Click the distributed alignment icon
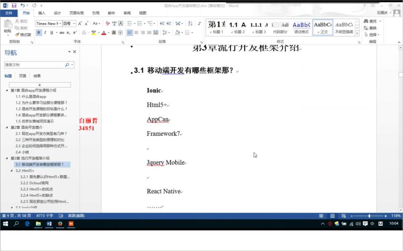 pyautogui.click(x=156, y=33)
